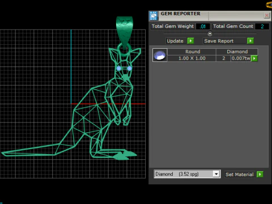
Task: Select the pendant bail above the kangaroo
Action: [x=125, y=33]
